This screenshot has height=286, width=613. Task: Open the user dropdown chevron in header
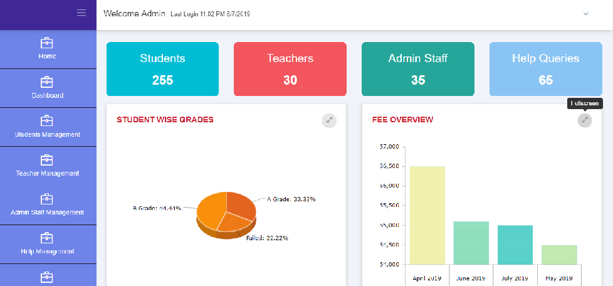(586, 13)
